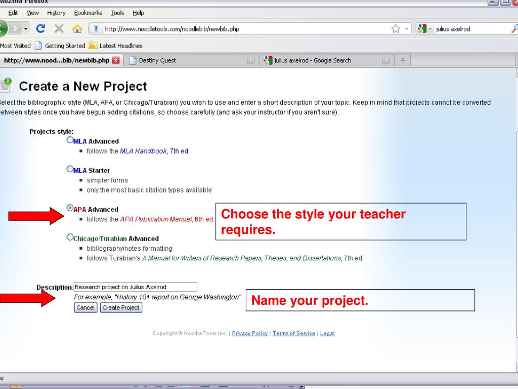Open a new tab with plus button
The width and height of the screenshot is (518, 389).
coord(402,60)
